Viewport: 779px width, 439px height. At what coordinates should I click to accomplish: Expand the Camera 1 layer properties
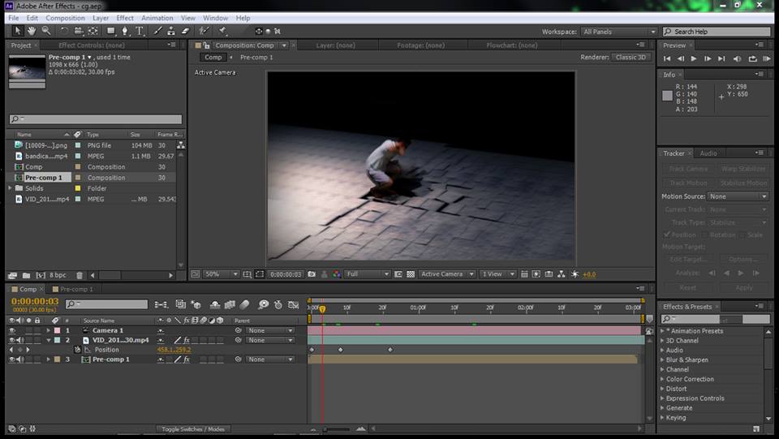click(x=48, y=330)
